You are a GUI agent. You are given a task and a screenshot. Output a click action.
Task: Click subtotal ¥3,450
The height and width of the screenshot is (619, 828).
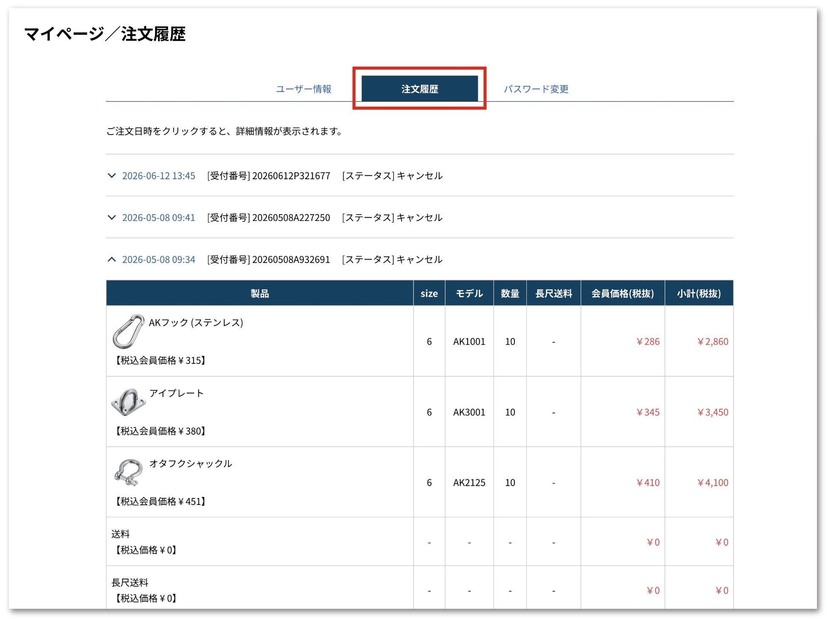click(713, 412)
